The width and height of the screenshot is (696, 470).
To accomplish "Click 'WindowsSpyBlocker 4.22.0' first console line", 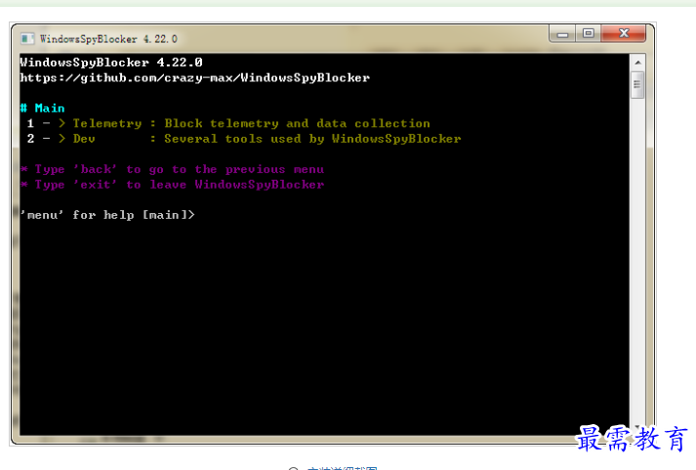I will [111, 63].
